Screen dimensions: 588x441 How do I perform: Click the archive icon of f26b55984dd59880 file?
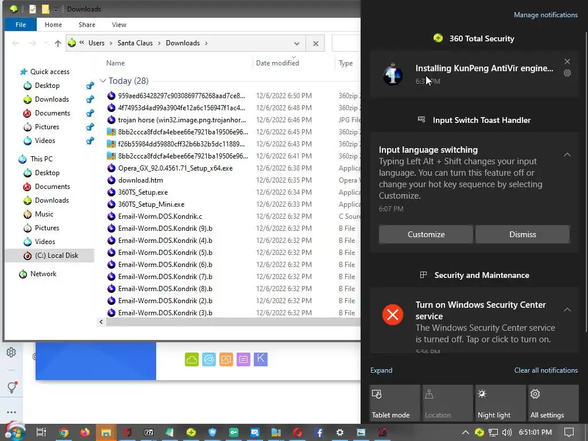pos(111,144)
